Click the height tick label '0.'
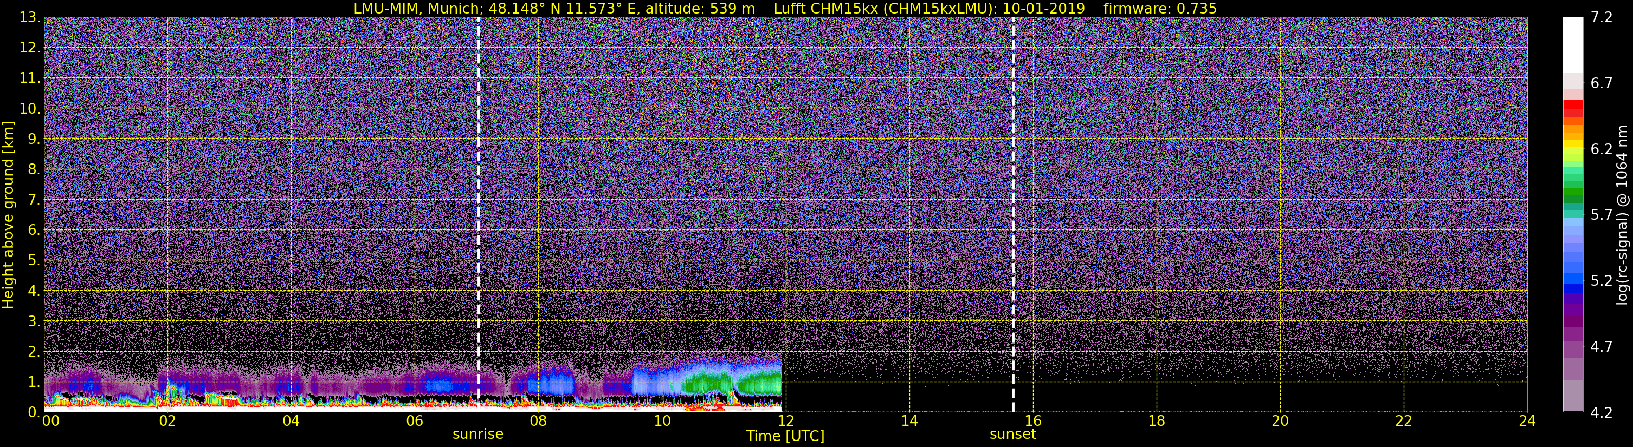Viewport: 1633px width, 447px height. tap(34, 412)
